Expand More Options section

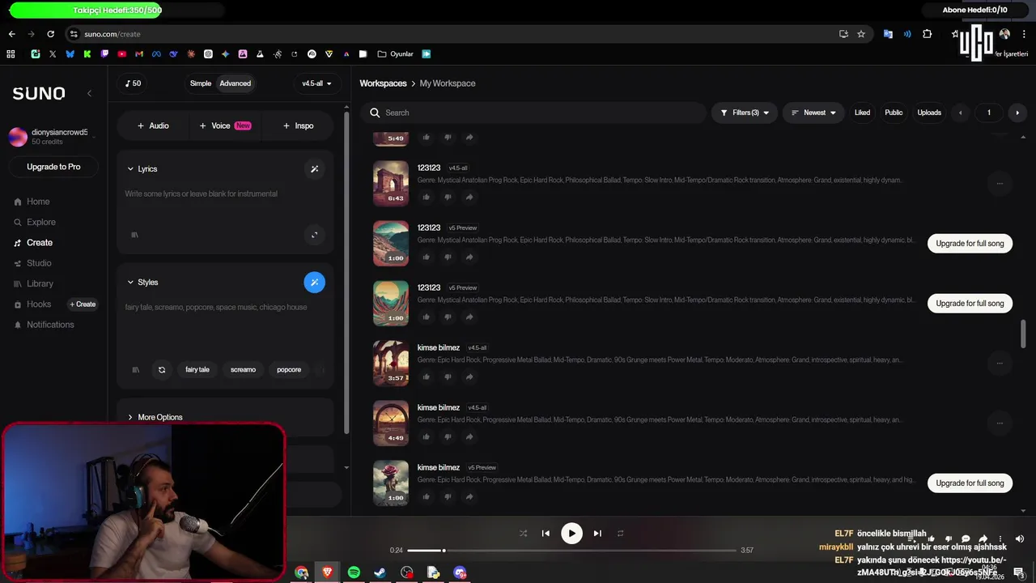[x=155, y=418]
